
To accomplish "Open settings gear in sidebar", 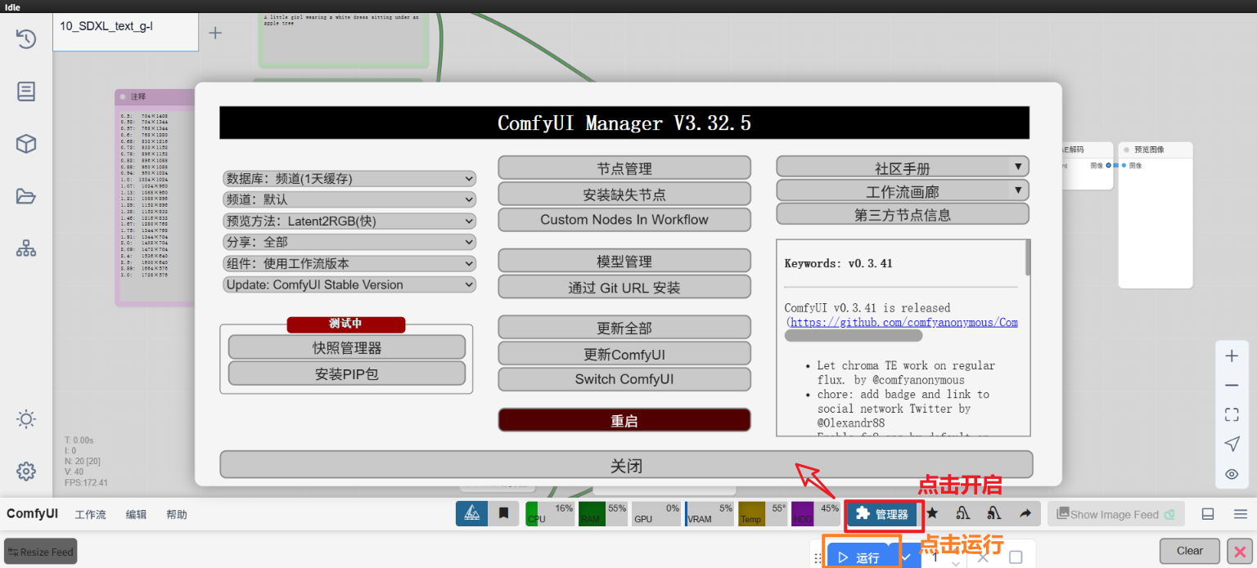I will (x=26, y=472).
